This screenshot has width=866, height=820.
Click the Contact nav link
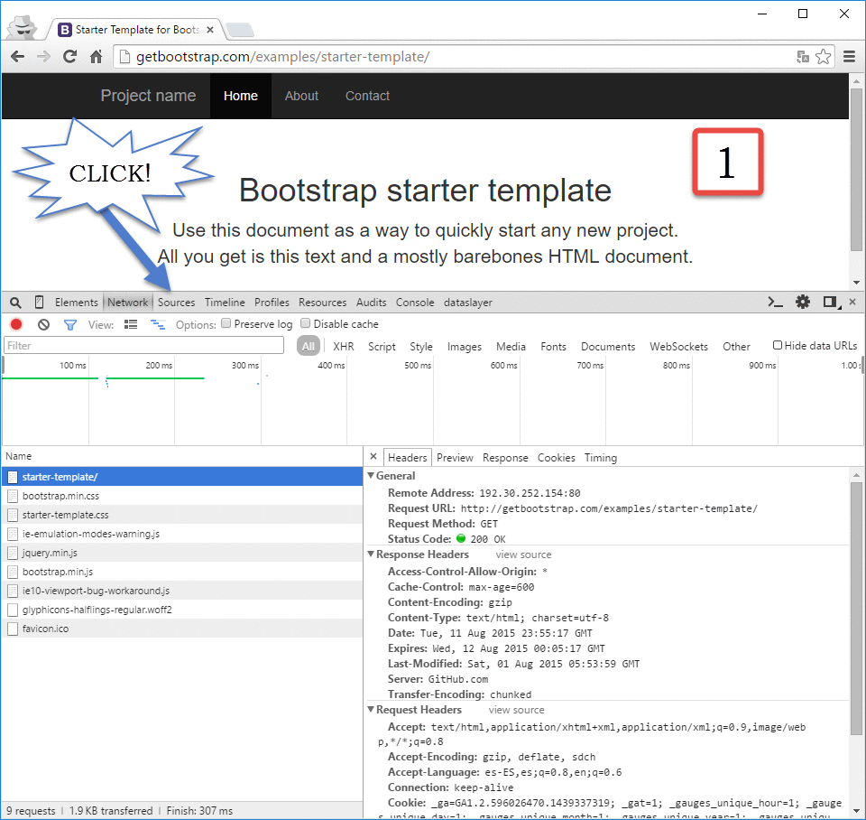pos(367,96)
